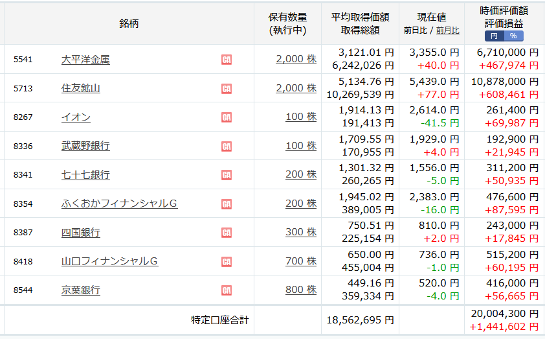
Task: Click total valuation 20,004,300 円
Action: [505, 314]
